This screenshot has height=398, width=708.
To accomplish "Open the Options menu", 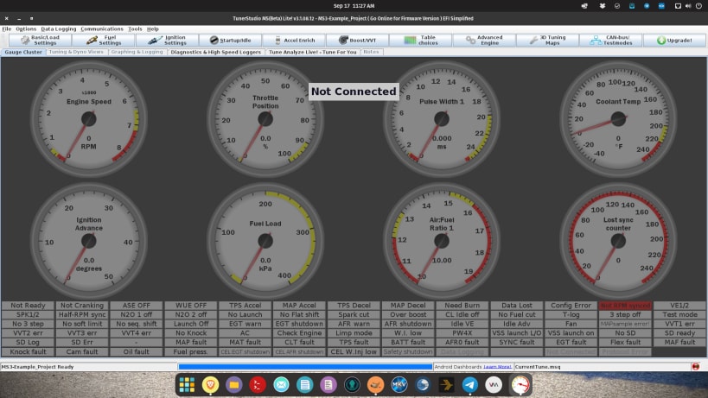I will point(26,28).
